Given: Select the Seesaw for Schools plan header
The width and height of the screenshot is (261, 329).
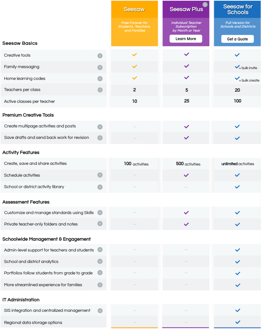Looking at the screenshot, I should [x=237, y=9].
